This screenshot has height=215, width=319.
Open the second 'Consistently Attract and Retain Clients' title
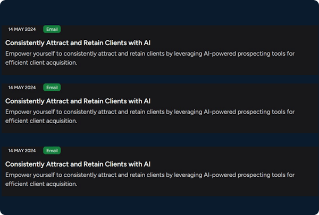pos(78,101)
